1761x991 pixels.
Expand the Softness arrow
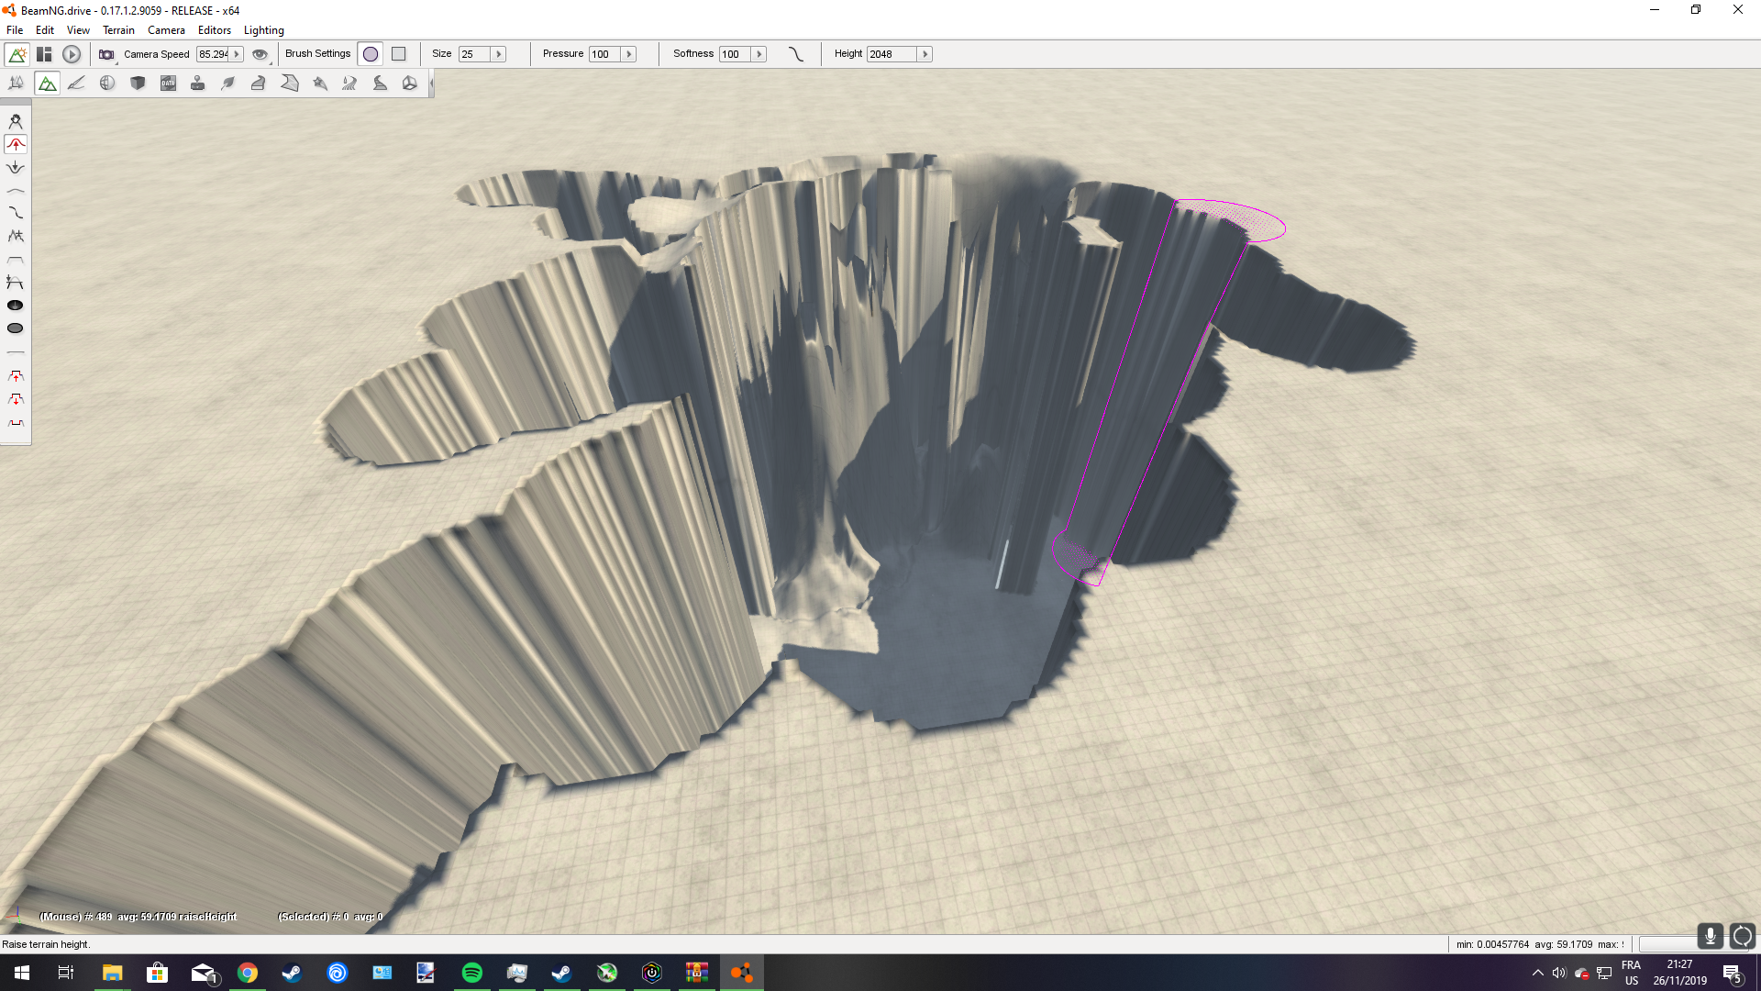[759, 54]
